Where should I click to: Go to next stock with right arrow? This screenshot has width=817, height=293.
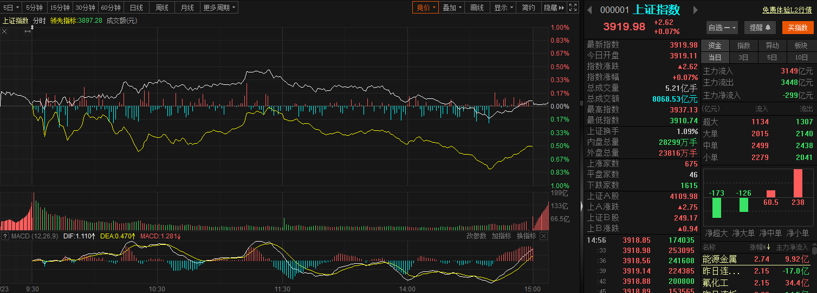(696, 10)
